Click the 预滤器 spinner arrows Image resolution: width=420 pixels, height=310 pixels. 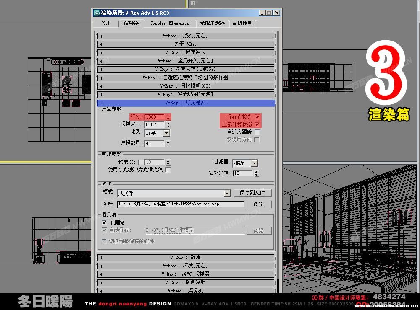pyautogui.click(x=168, y=162)
